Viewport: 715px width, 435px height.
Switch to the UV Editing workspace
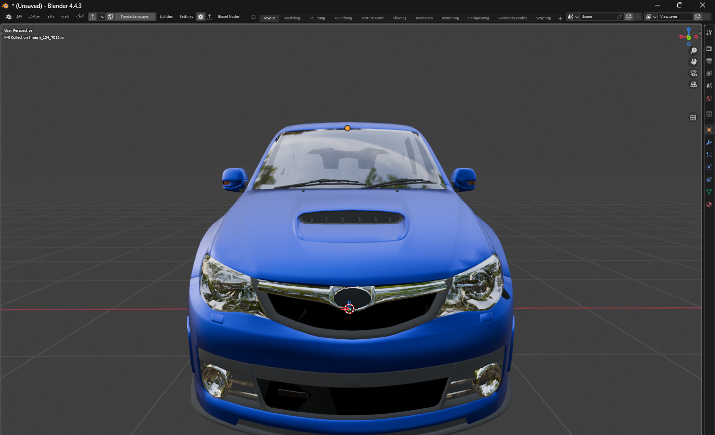click(343, 18)
